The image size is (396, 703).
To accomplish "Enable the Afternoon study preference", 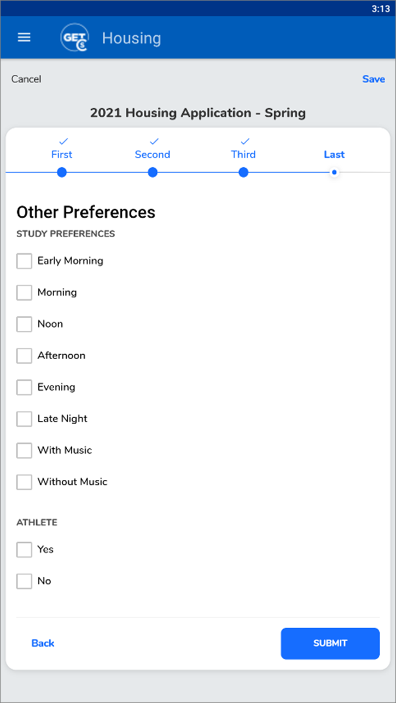I will (x=24, y=356).
